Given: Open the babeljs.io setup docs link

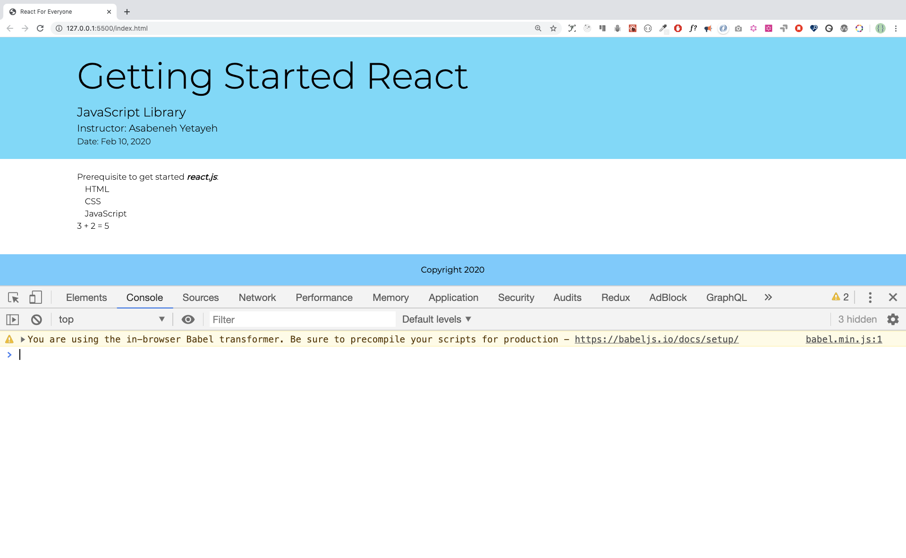Looking at the screenshot, I should [657, 339].
